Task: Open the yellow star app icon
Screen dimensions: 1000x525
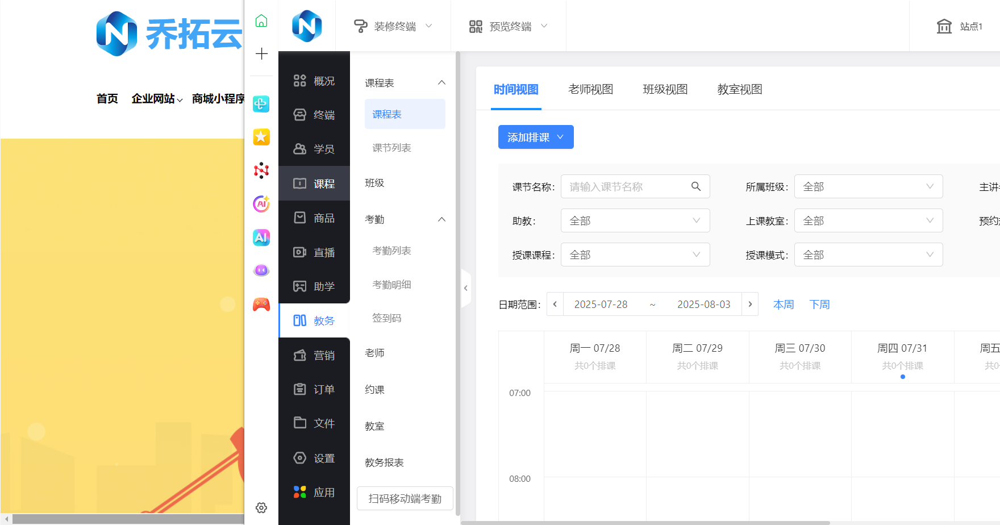Action: coord(261,137)
